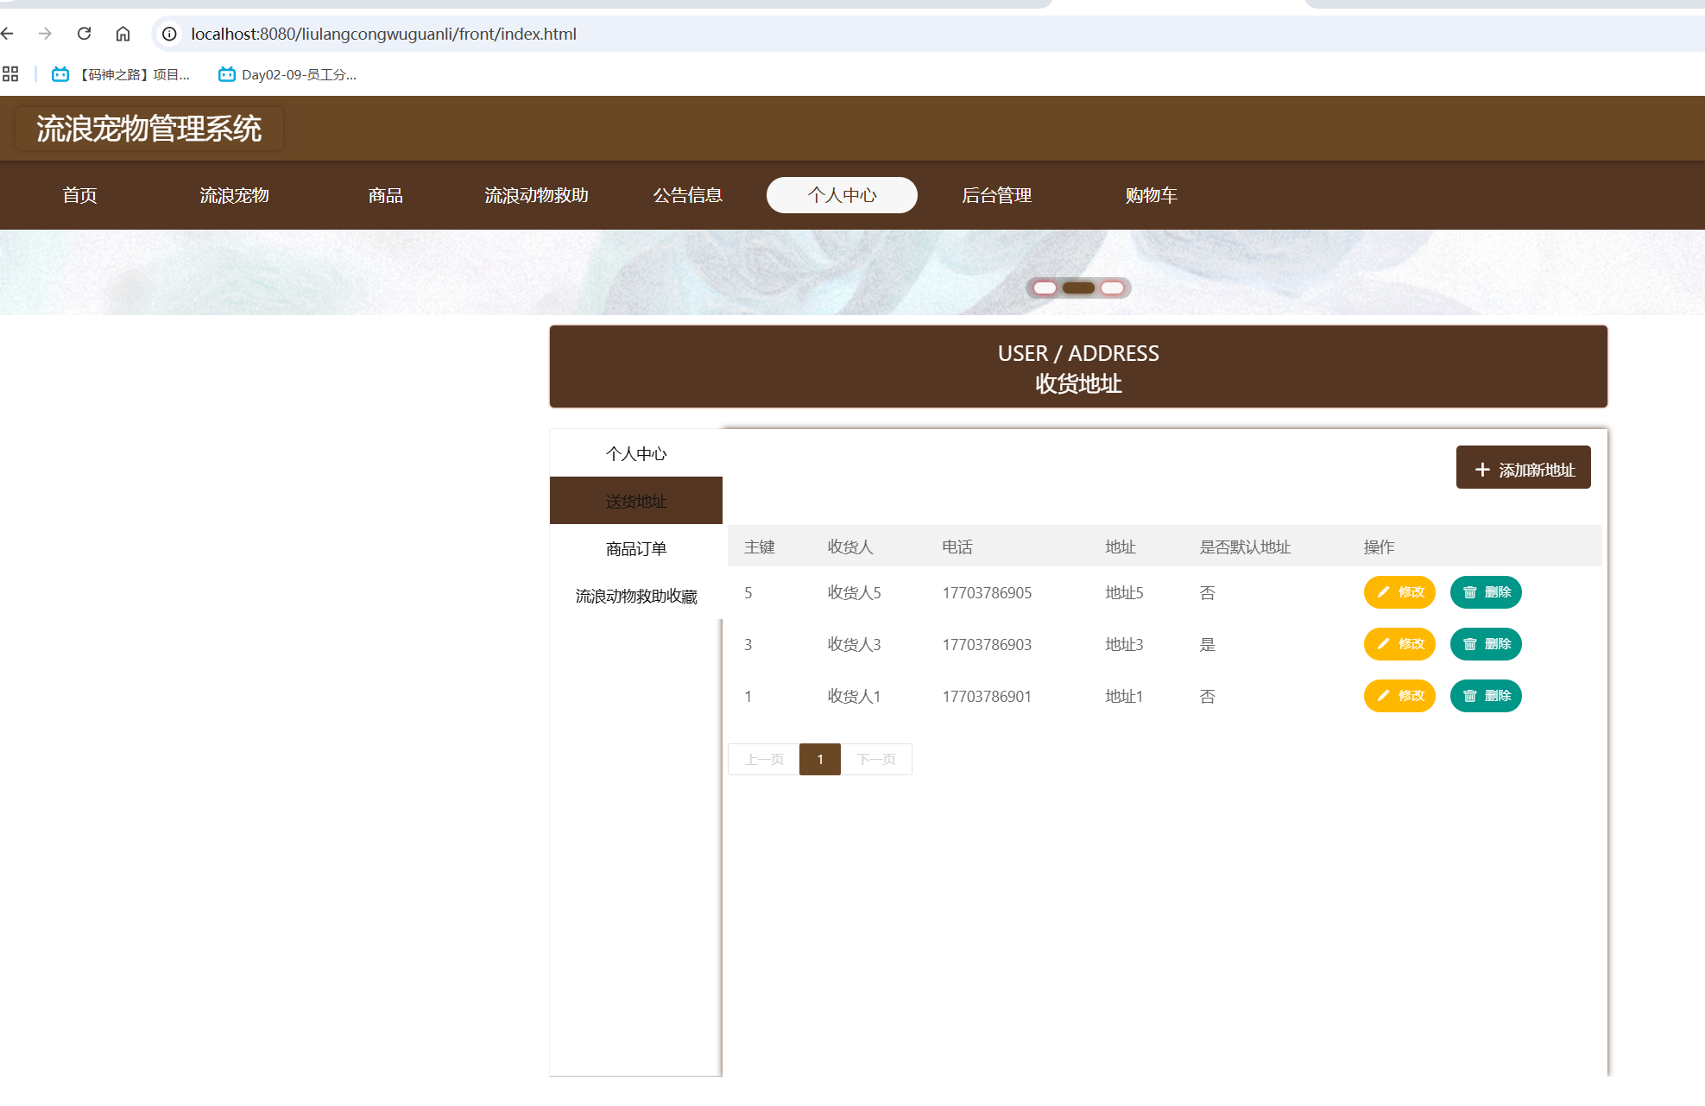Click the back navigation arrow
1705x1106 pixels.
(8, 34)
